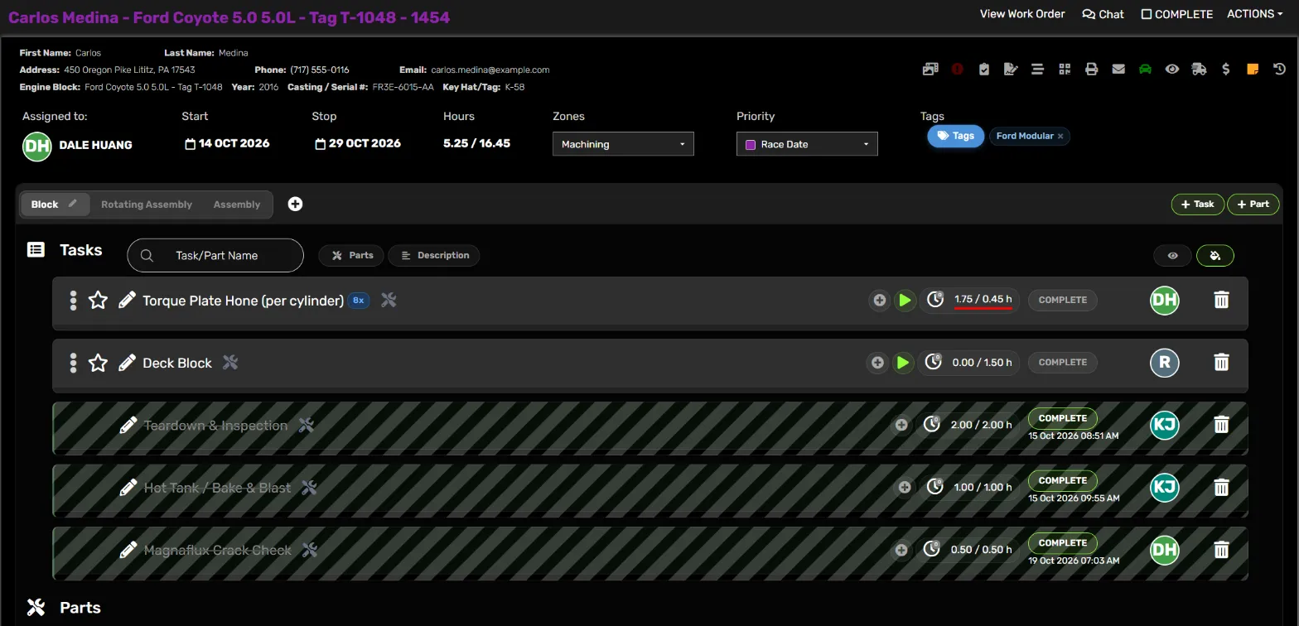1299x626 pixels.
Task: Click the Task/Part Name search field
Action: (215, 256)
